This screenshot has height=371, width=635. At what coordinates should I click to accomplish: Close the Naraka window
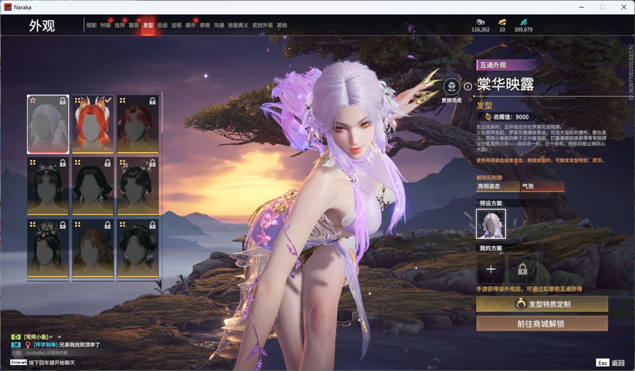624,7
